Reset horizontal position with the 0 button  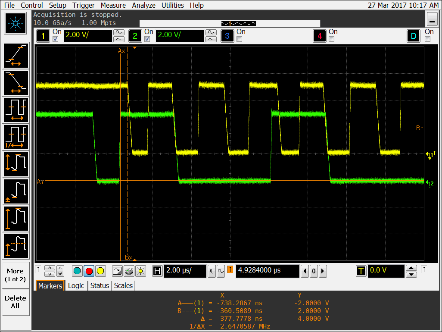point(314,271)
